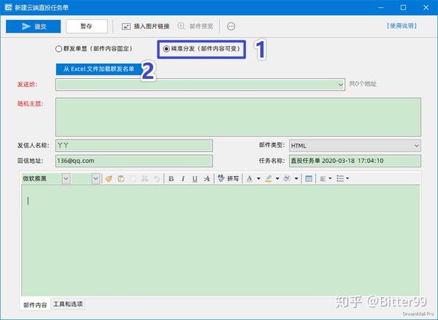Click the undo arrow icon
Image resolution: width=438 pixels, height=320 pixels.
tap(157, 178)
